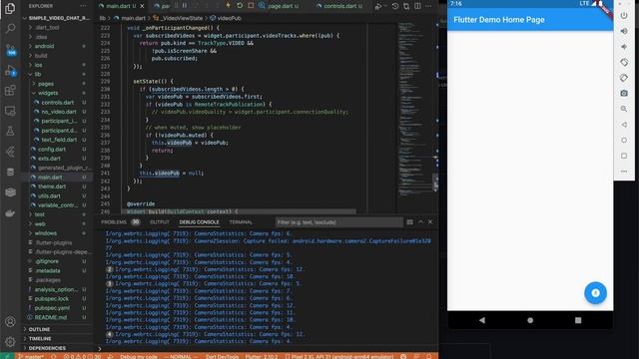Click emulator sidebar Home circle
The height and width of the screenshot is (359, 639).
pyautogui.click(x=624, y=140)
